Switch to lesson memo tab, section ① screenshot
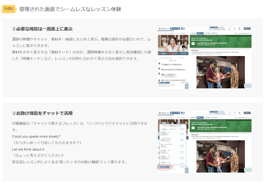This screenshot has height=184, width=265. pos(181,58)
